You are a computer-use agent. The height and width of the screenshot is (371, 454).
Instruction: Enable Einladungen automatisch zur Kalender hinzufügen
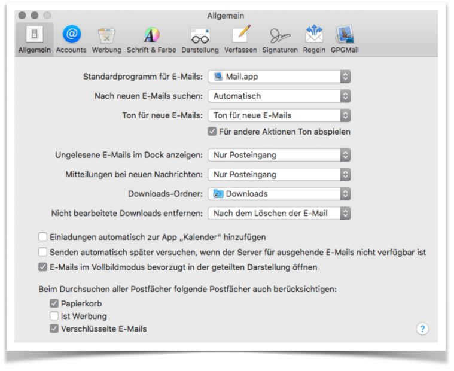point(43,237)
